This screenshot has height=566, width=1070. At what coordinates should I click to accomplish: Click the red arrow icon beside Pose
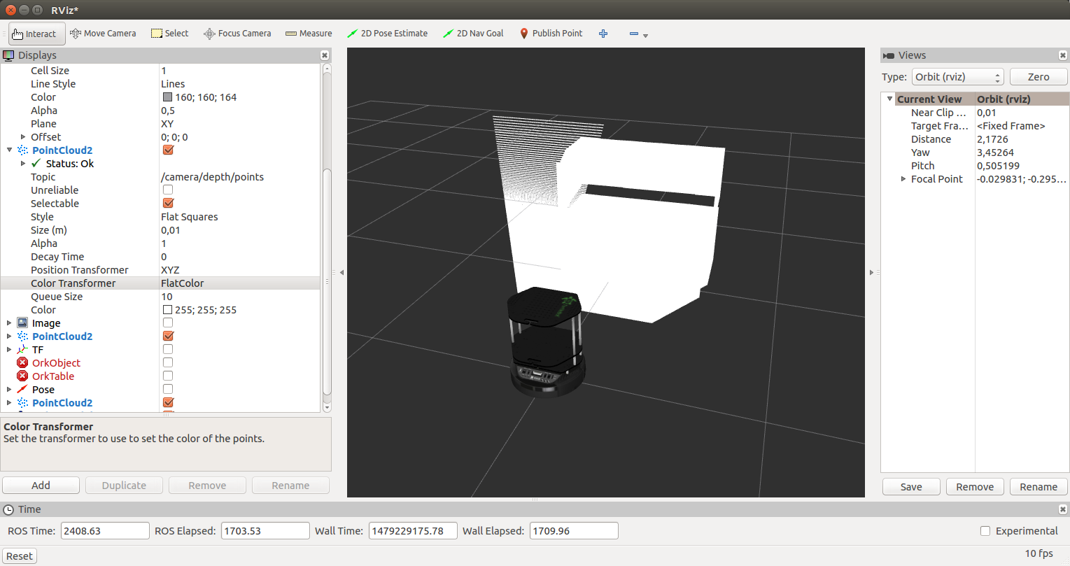(22, 390)
